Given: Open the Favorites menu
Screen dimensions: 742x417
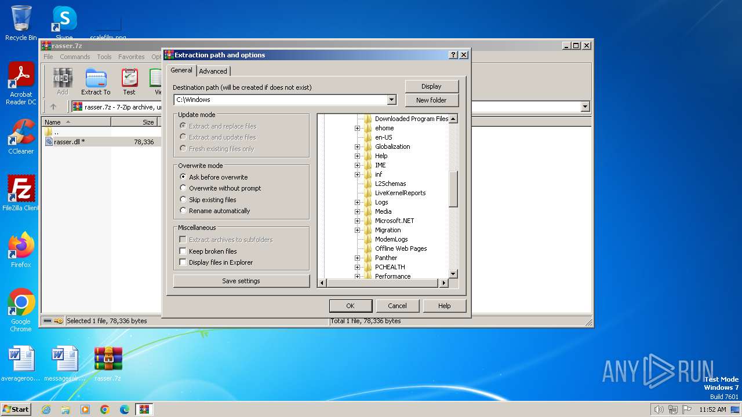Looking at the screenshot, I should point(132,57).
